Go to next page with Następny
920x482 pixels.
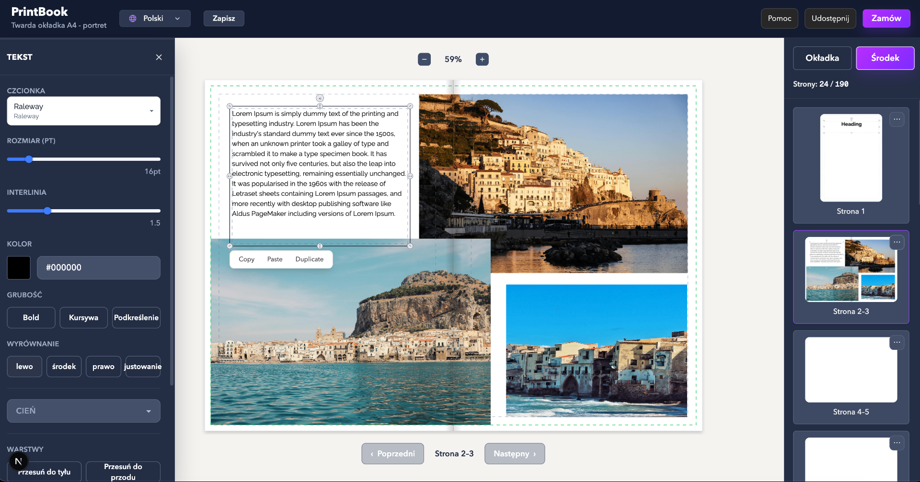pyautogui.click(x=515, y=454)
